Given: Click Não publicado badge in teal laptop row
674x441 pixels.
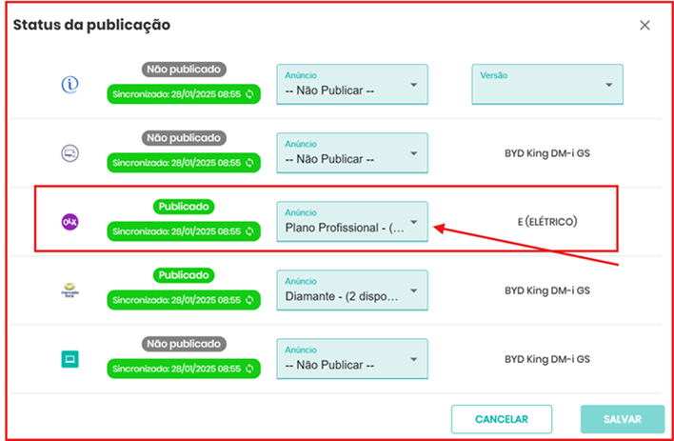Looking at the screenshot, I should click(184, 344).
